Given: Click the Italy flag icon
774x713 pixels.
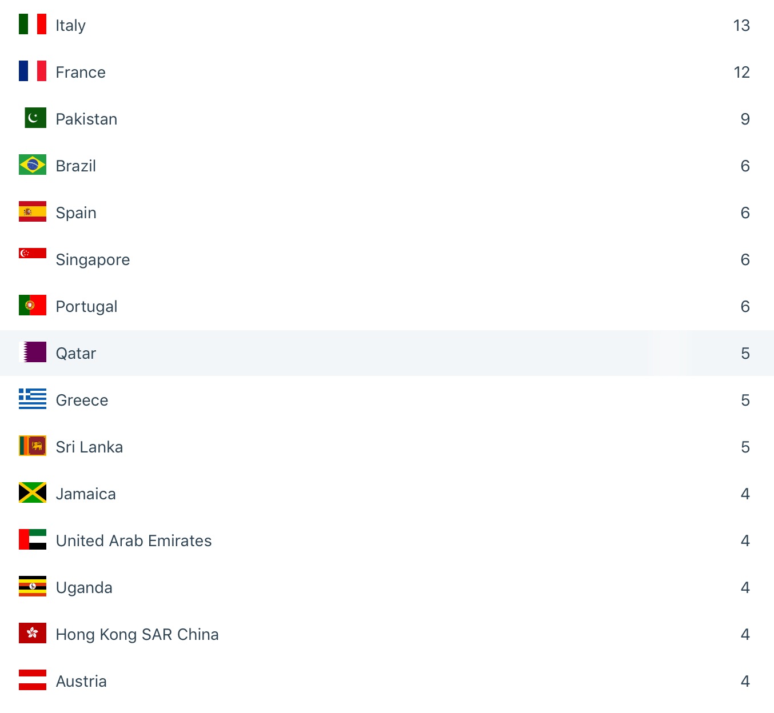Looking at the screenshot, I should coord(33,25).
